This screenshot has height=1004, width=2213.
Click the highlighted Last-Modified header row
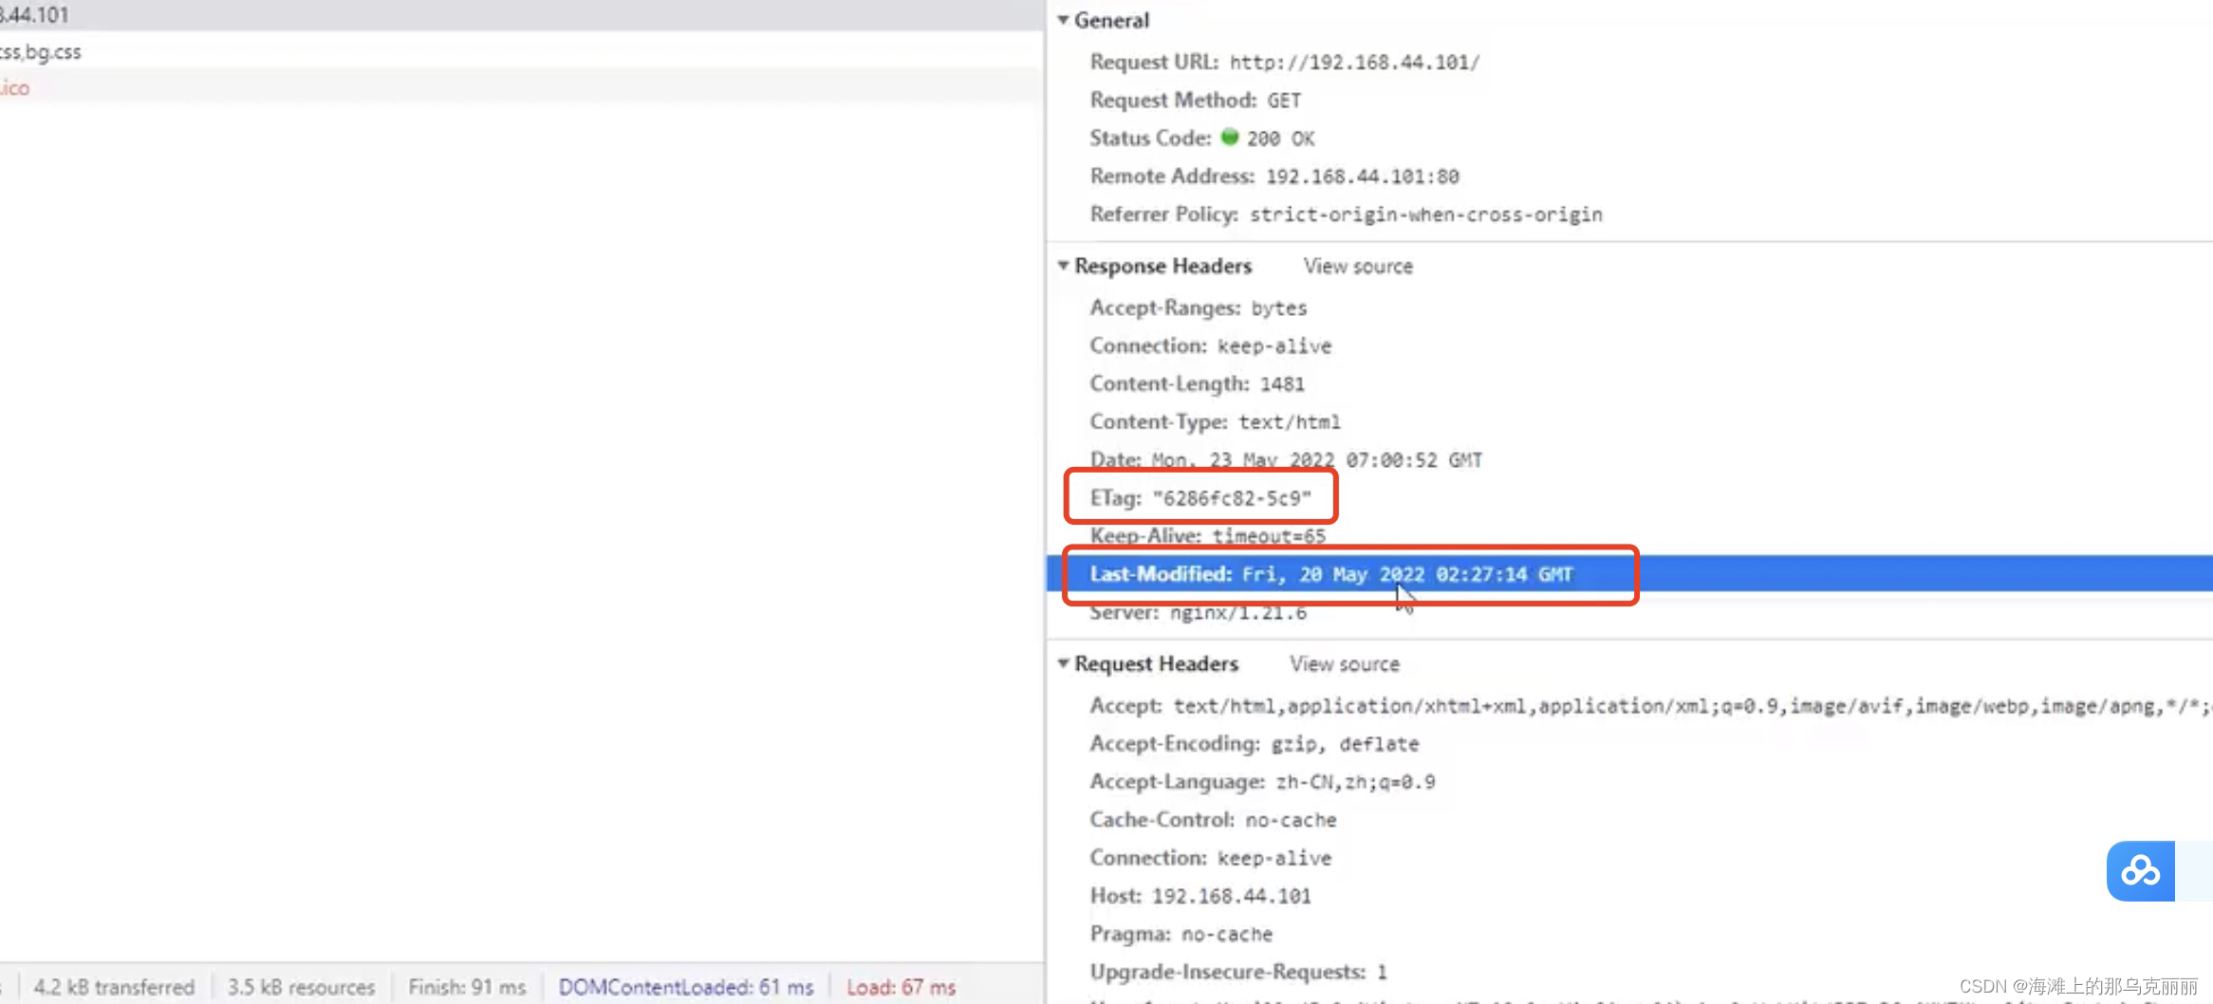[x=1329, y=573]
